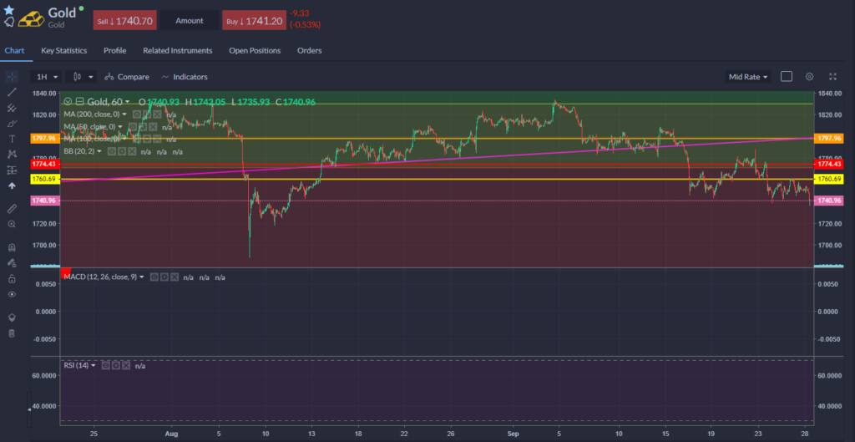Open the Open Positions tab
855x442 pixels.
[x=255, y=50]
